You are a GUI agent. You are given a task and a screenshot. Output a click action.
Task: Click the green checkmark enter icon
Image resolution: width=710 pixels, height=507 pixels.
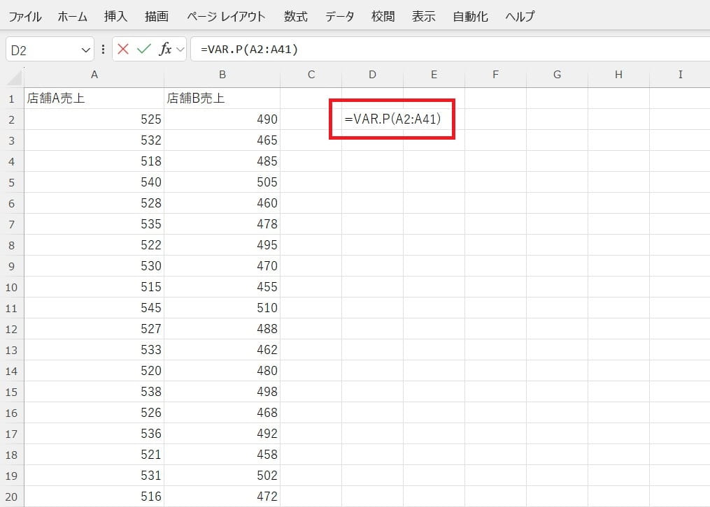(144, 50)
